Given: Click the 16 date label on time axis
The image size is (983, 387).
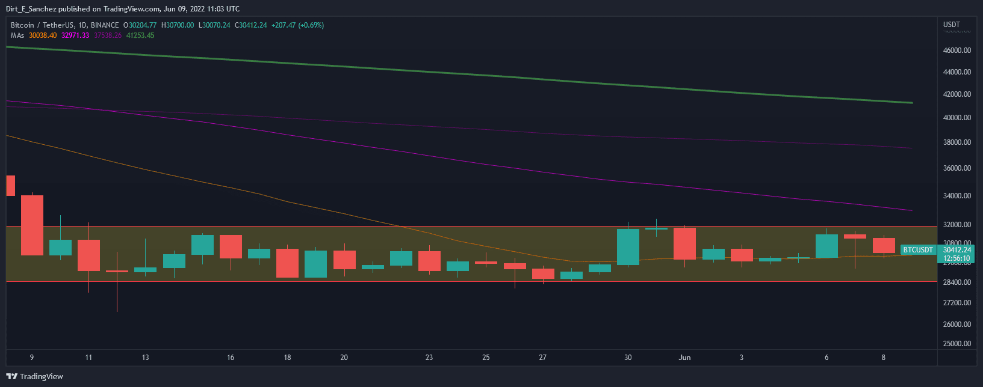Looking at the screenshot, I should (x=231, y=358).
